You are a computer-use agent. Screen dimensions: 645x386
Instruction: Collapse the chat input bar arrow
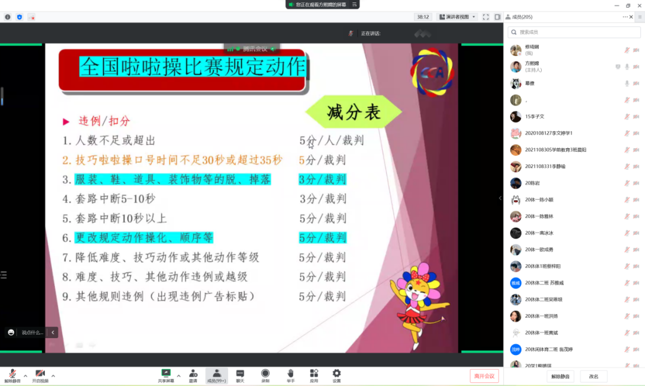tap(53, 332)
